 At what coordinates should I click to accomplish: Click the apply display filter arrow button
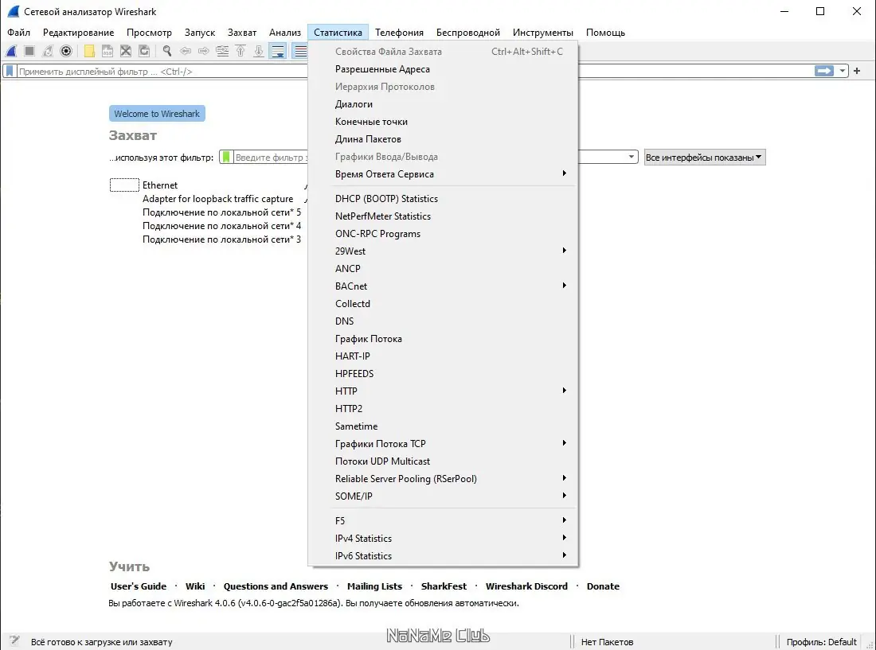824,71
